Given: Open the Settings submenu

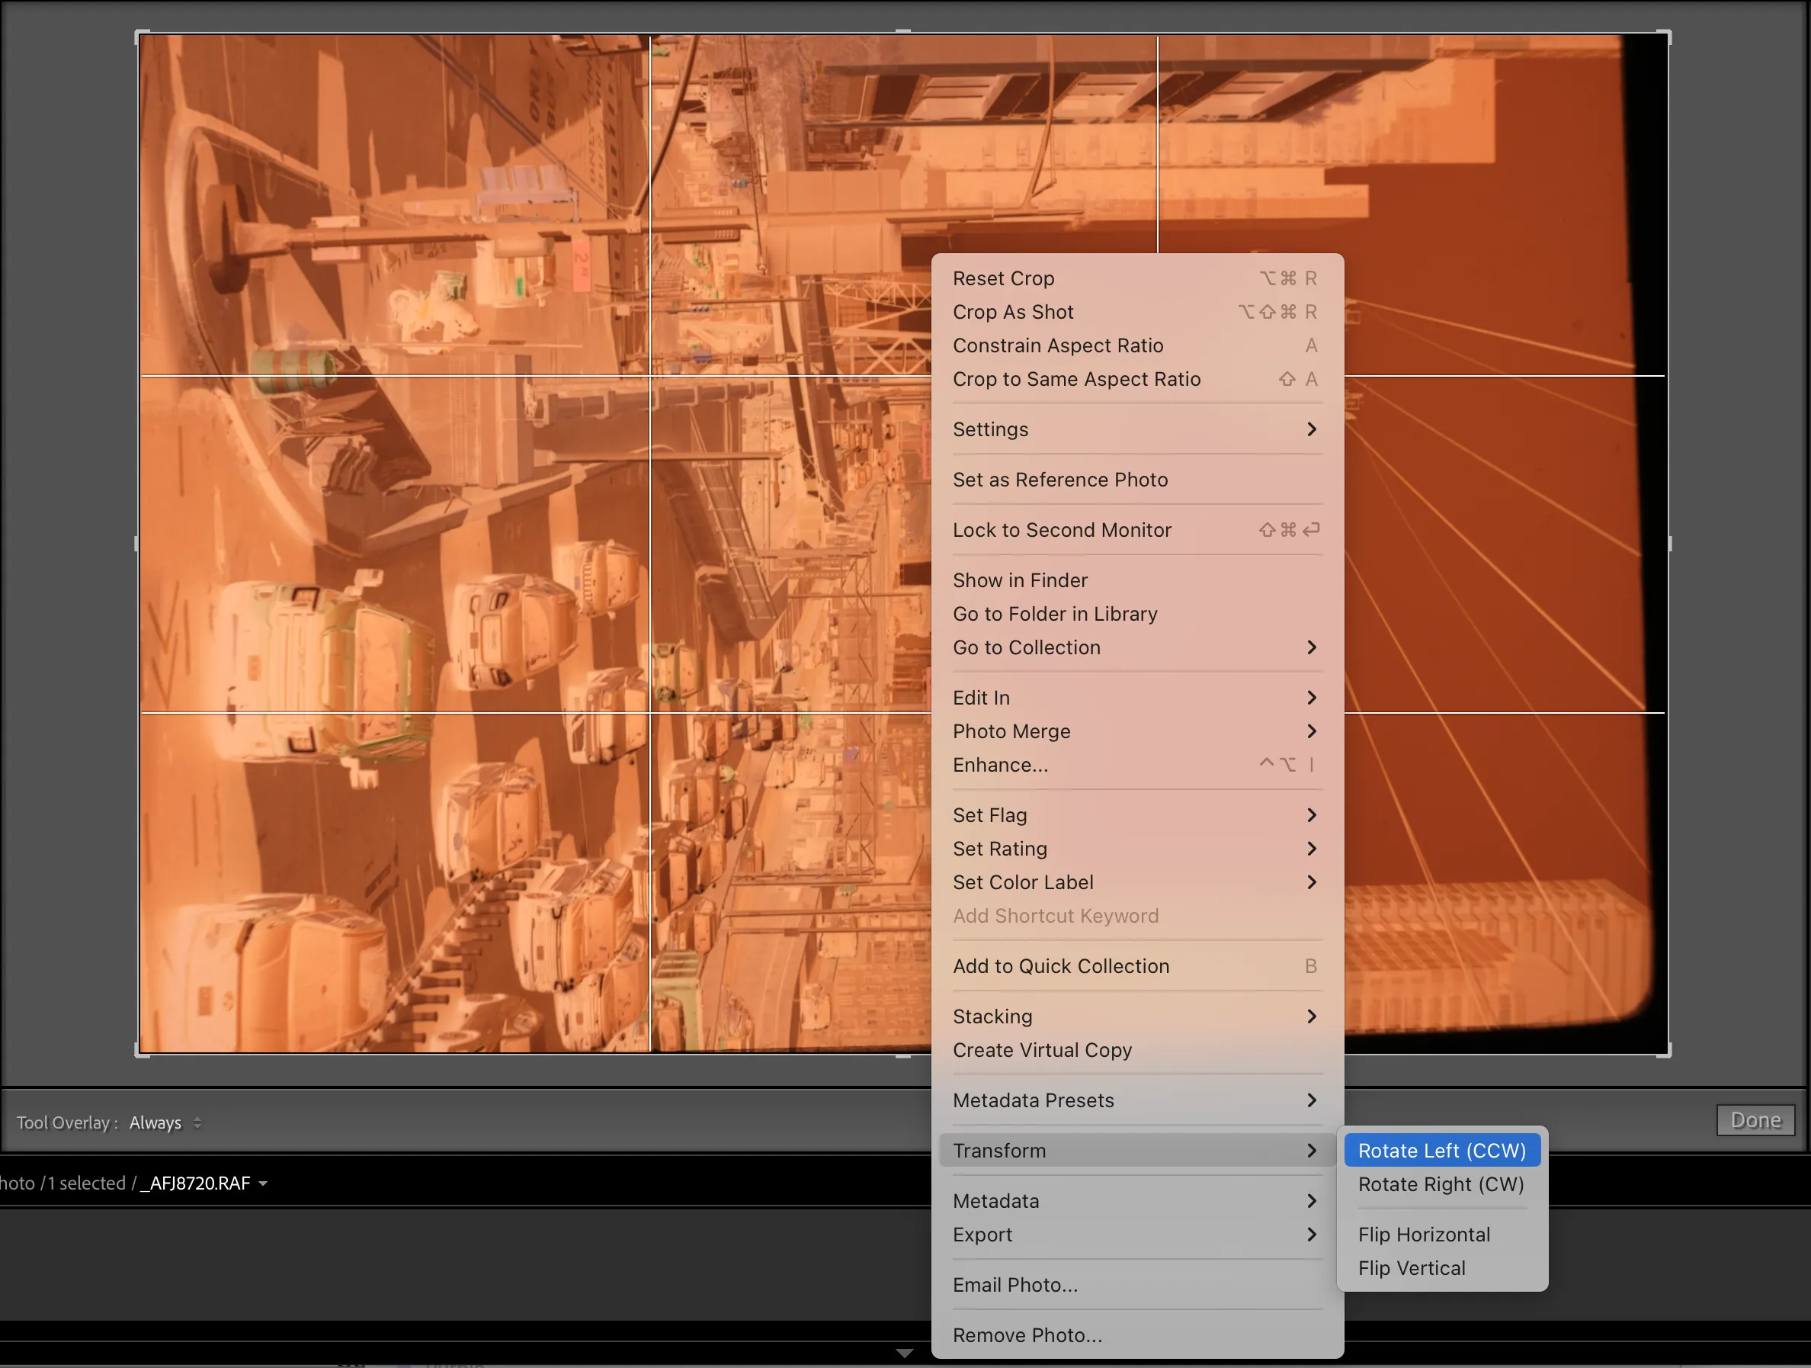Looking at the screenshot, I should [1136, 429].
